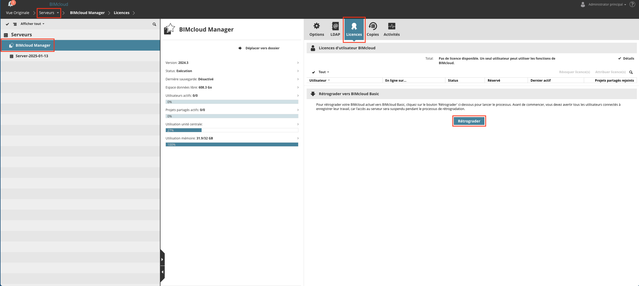Click the En ligne sur... column header
The width and height of the screenshot is (639, 286).
414,80
